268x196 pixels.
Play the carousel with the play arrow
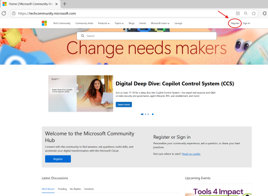tap(153, 114)
